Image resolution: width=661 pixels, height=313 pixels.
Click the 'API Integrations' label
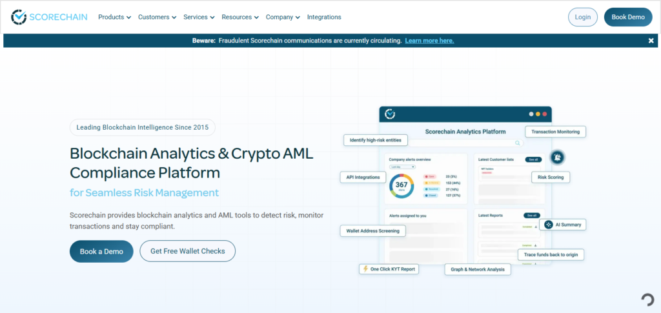coord(363,177)
